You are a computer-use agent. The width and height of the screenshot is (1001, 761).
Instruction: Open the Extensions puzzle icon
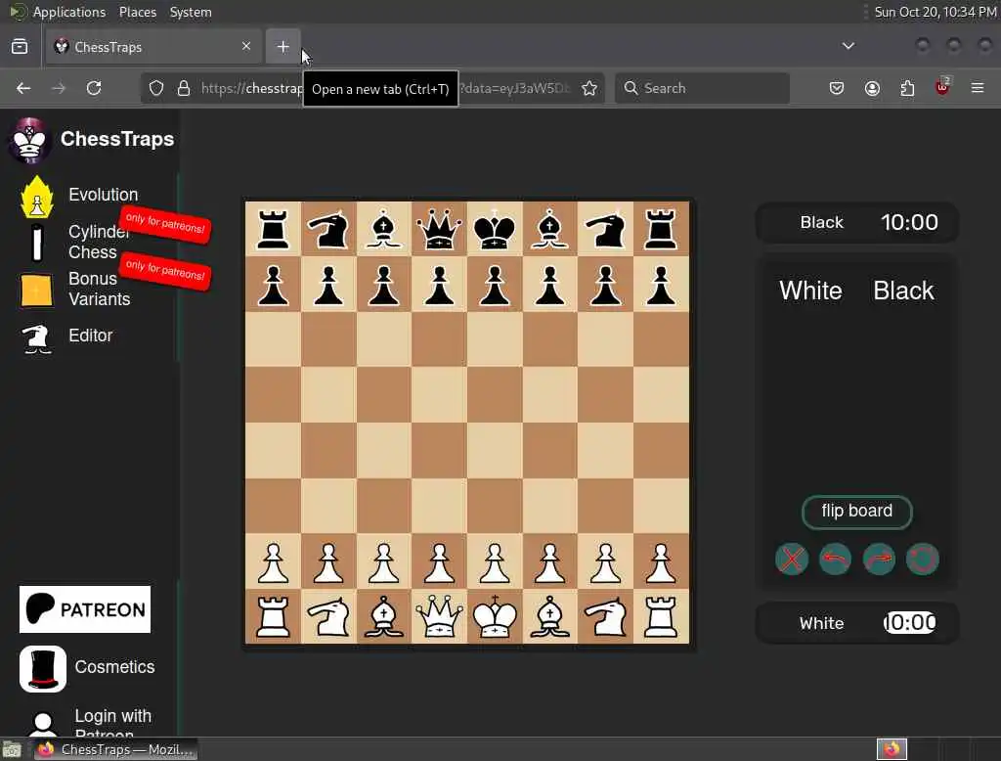(907, 88)
